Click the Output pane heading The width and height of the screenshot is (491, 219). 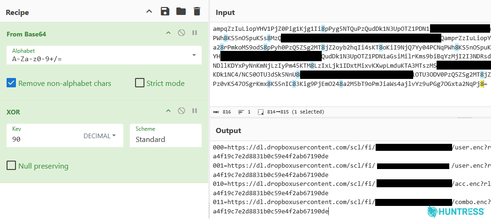click(228, 130)
